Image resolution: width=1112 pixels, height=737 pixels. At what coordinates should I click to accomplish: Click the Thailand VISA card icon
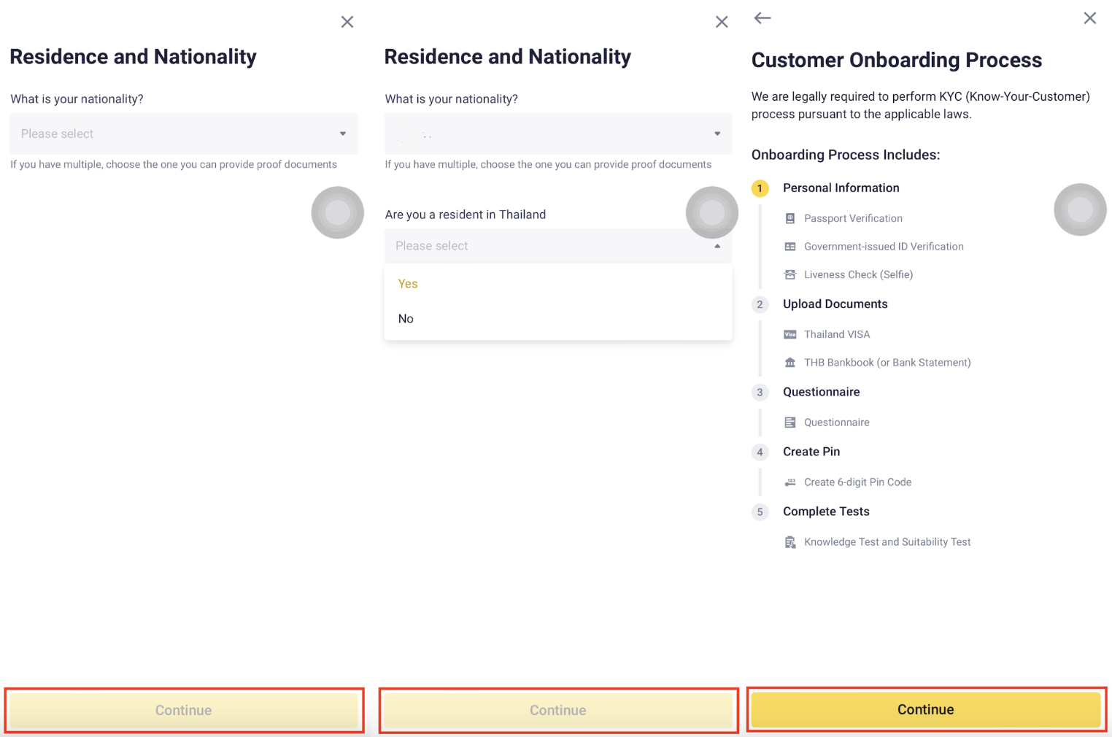(x=789, y=334)
